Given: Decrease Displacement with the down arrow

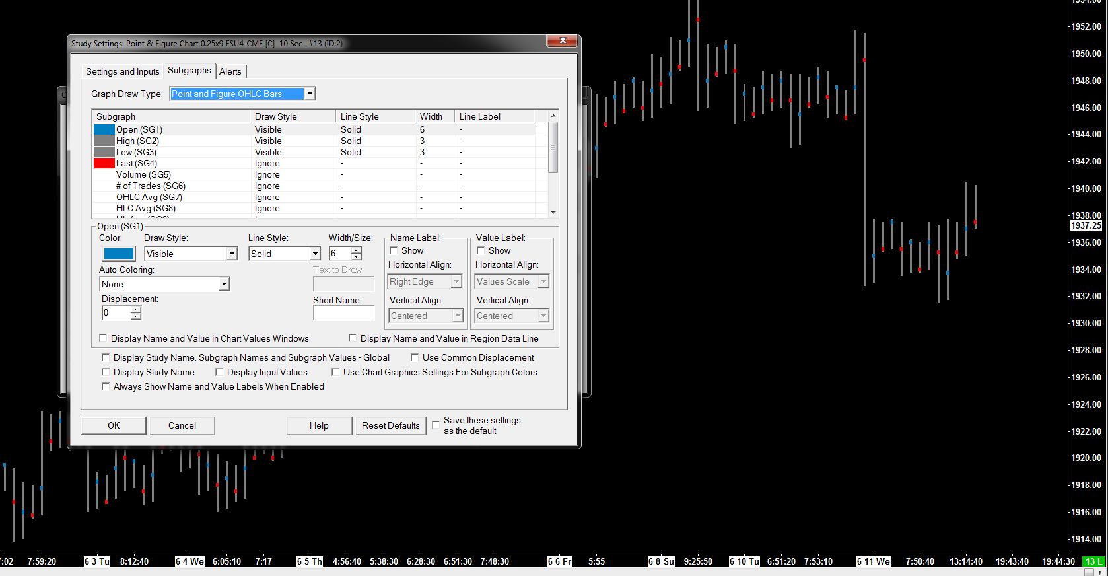Looking at the screenshot, I should click(x=135, y=316).
